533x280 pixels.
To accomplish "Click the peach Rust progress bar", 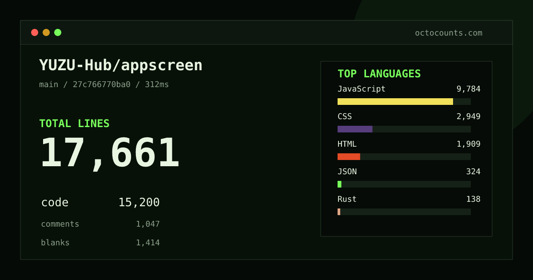I will [x=339, y=212].
